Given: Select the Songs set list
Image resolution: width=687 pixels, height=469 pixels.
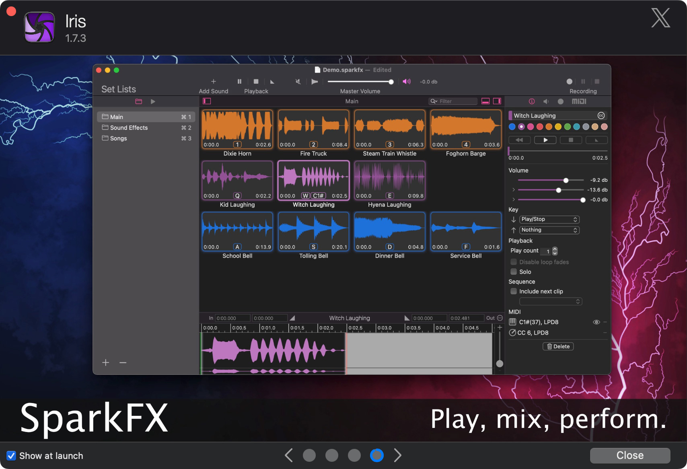Looking at the screenshot, I should pyautogui.click(x=118, y=138).
